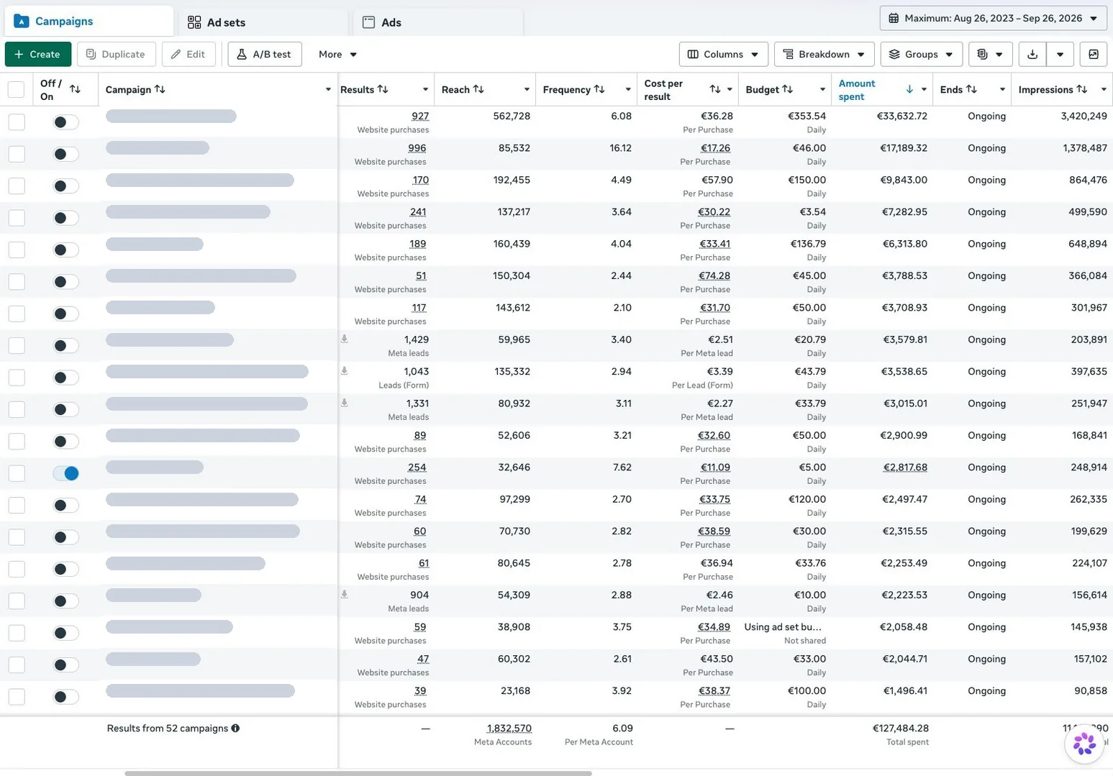Click the €127,484.28 total spent value

901,728
